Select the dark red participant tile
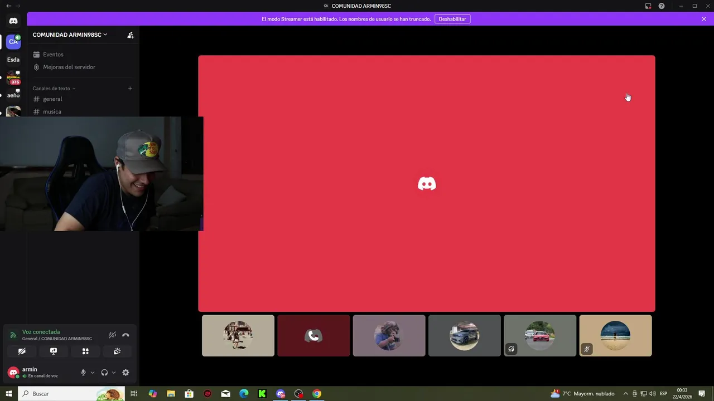The width and height of the screenshot is (714, 401). click(x=313, y=336)
